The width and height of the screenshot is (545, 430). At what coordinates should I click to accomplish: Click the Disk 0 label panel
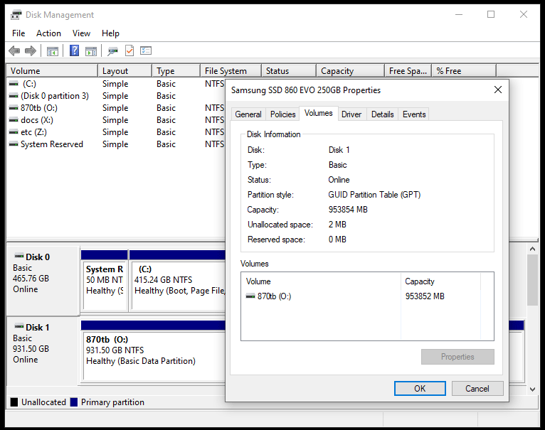click(43, 281)
